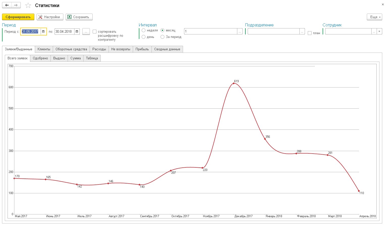
Task: Open the Настройки settings button
Action: [50, 17]
